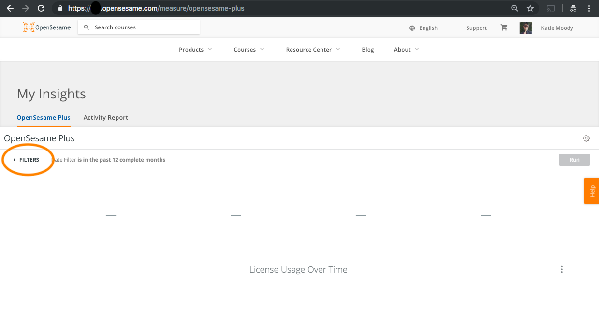Click the user profile avatar
This screenshot has height=315, width=599.
tap(526, 28)
